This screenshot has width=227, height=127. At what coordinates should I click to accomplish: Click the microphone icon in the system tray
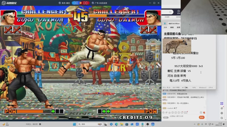click(202, 124)
